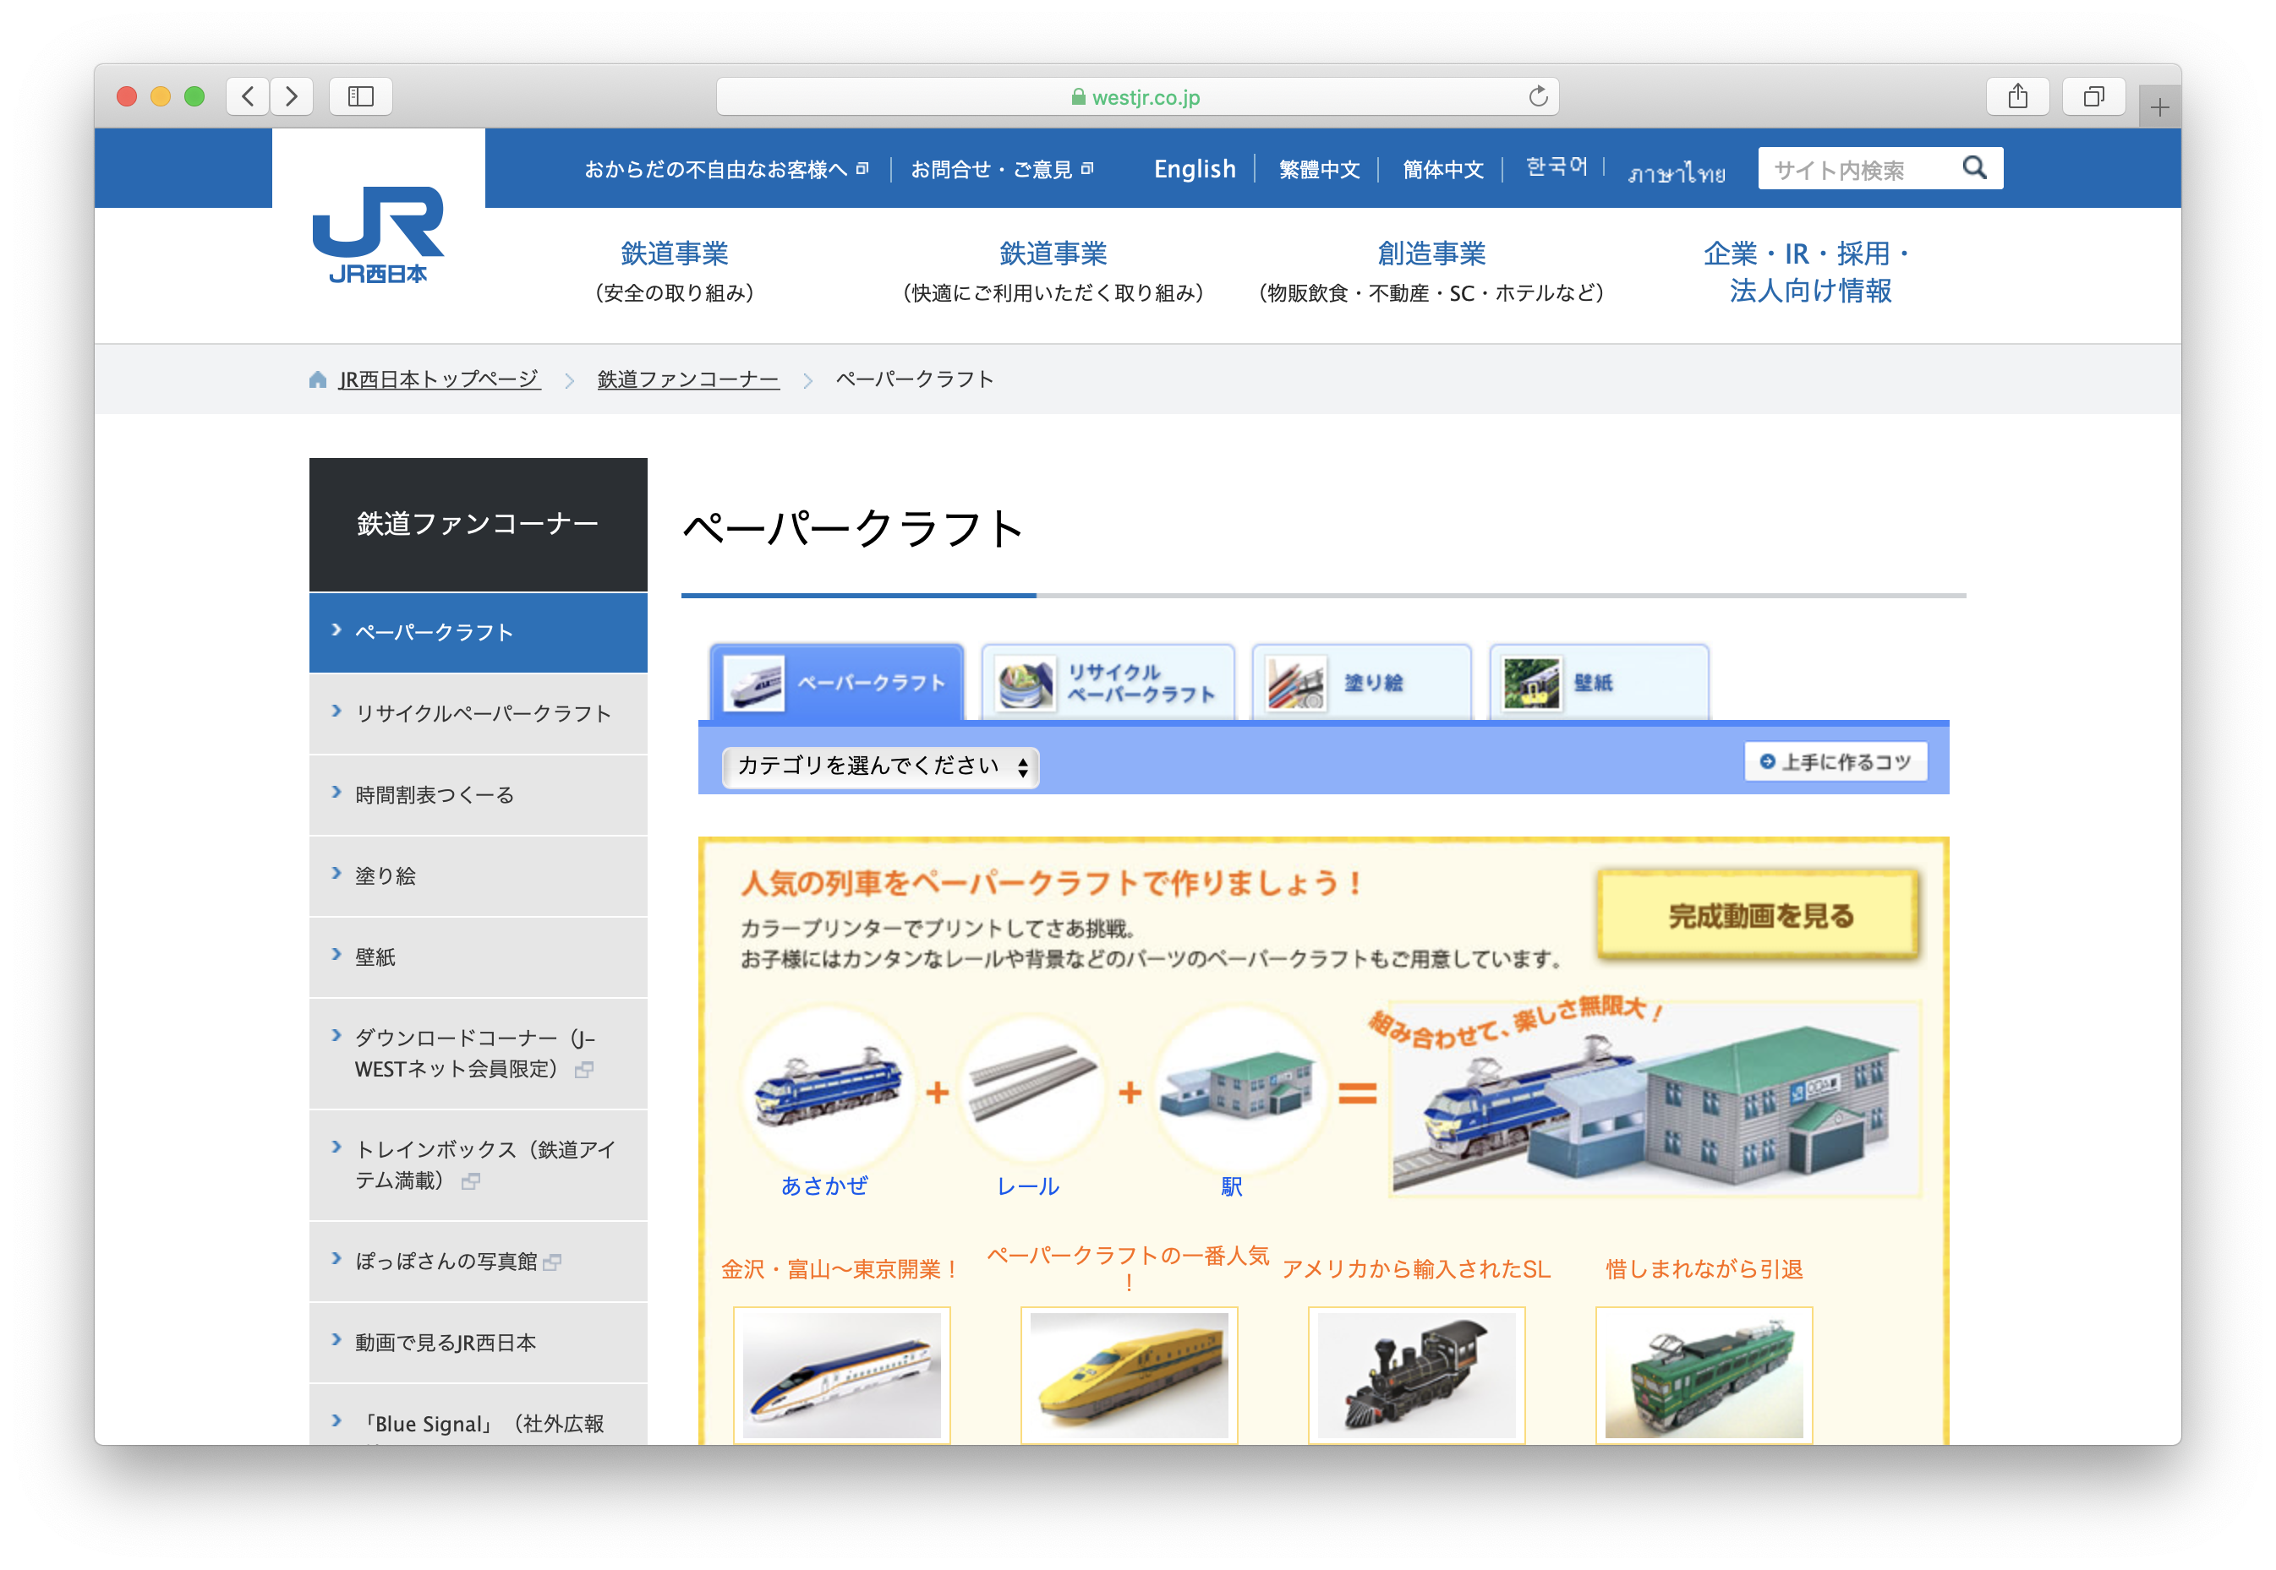Viewport: 2276px width, 1570px height.
Task: Click the 上手に作るコツ button
Action: point(1836,761)
